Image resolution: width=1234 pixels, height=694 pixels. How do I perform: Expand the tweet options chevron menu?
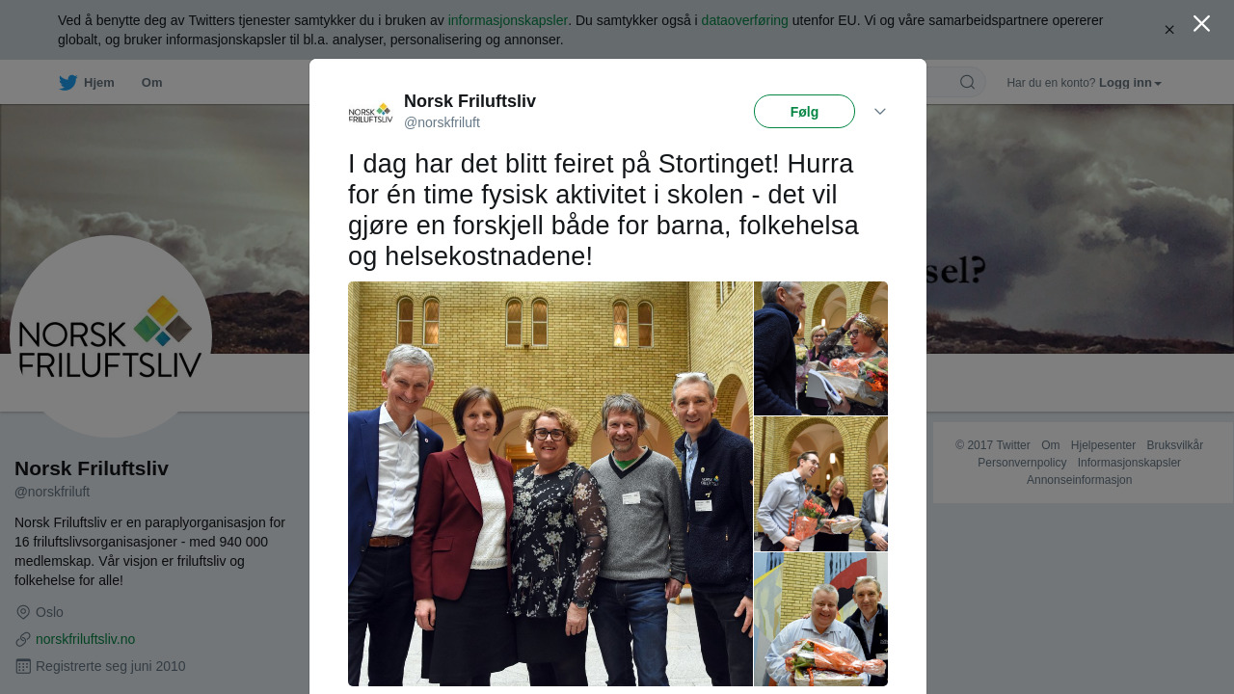pos(880,112)
